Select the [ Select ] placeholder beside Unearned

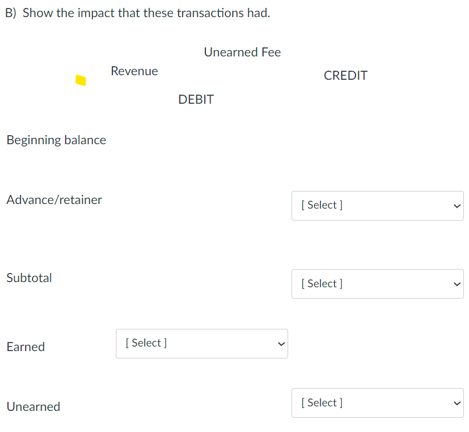[321, 402]
